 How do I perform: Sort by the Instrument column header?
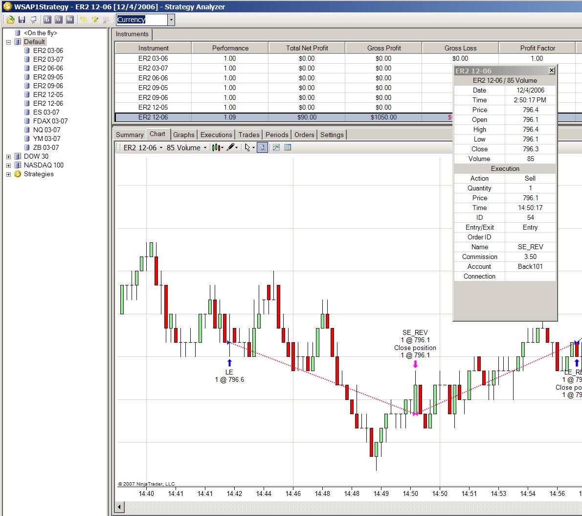pyautogui.click(x=153, y=48)
